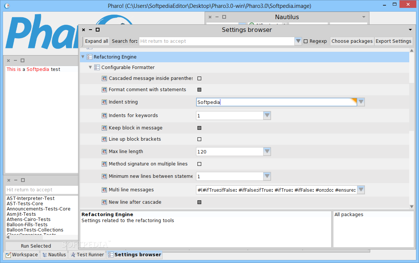Focus the Search for input field
Image resolution: width=419 pixels, height=263 pixels.
tap(217, 41)
